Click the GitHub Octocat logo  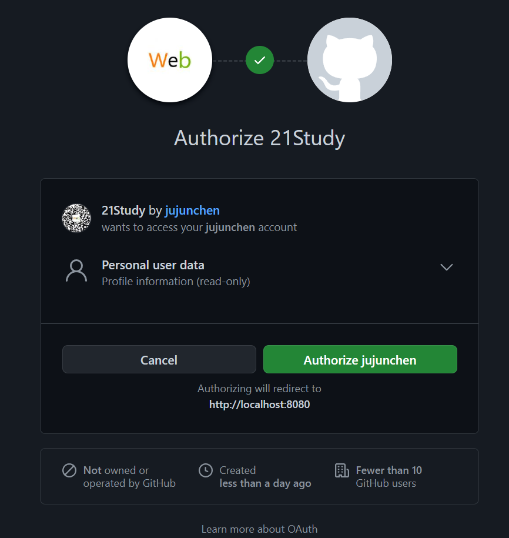[350, 60]
